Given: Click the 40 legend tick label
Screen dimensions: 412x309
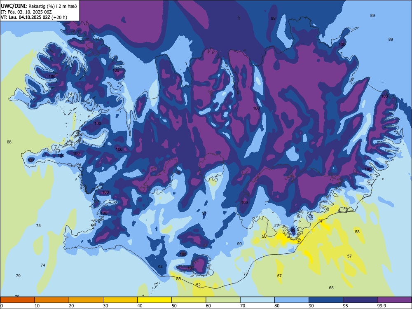Looking at the screenshot, I should coord(140,306).
